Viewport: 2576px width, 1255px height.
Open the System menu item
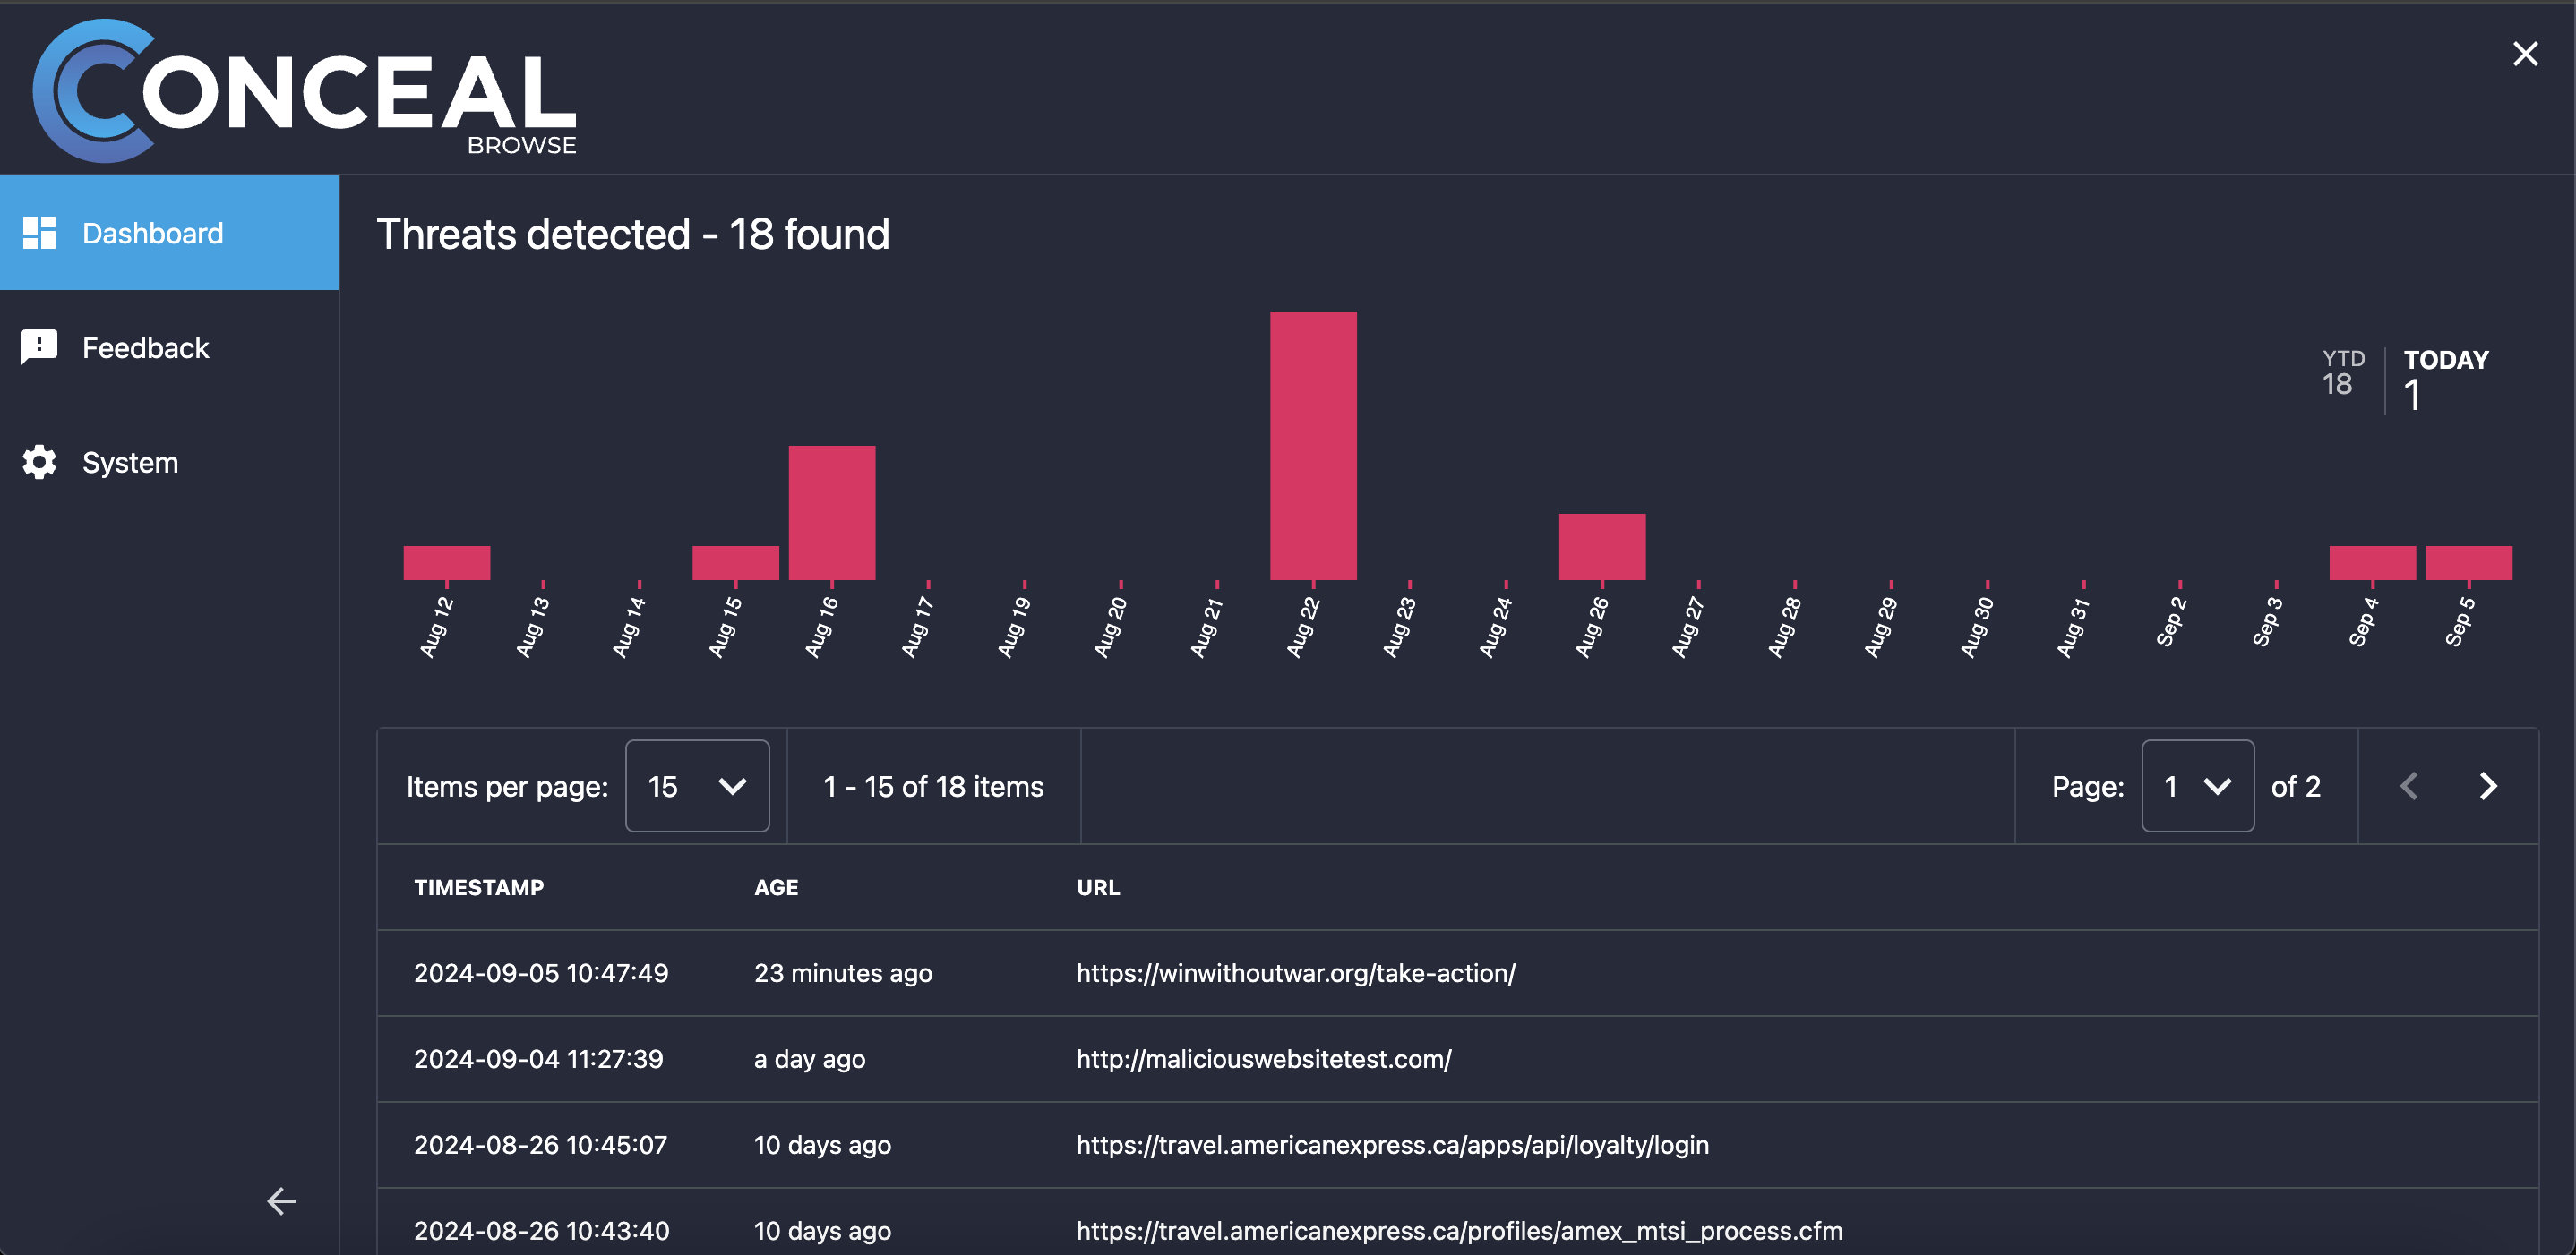pyautogui.click(x=169, y=462)
